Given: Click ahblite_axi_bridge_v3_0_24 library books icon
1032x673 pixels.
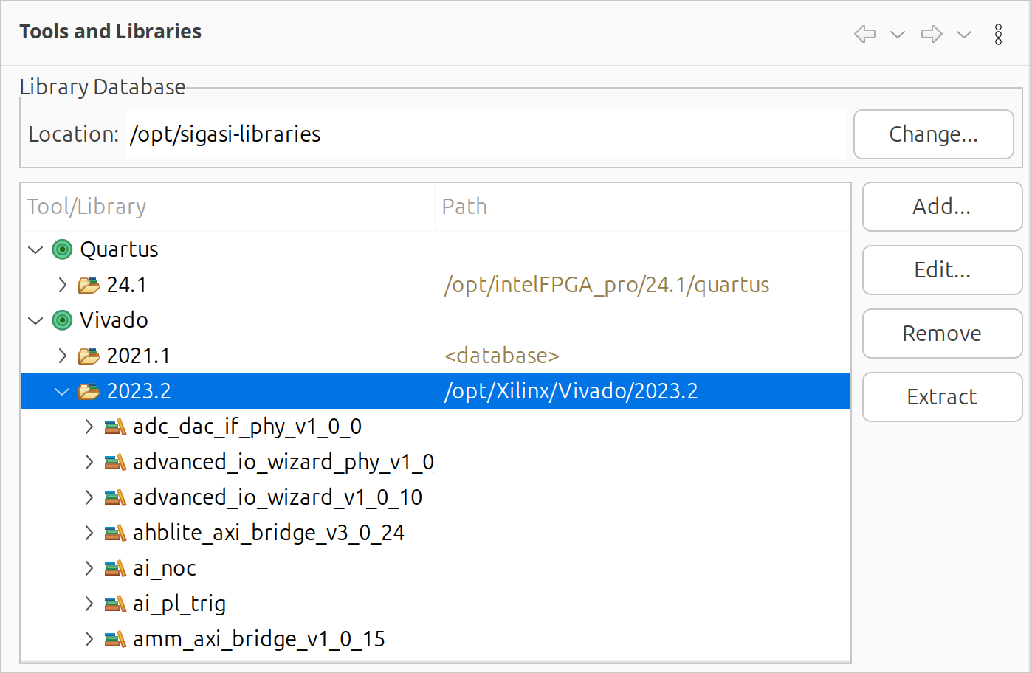Looking at the screenshot, I should pyautogui.click(x=115, y=533).
